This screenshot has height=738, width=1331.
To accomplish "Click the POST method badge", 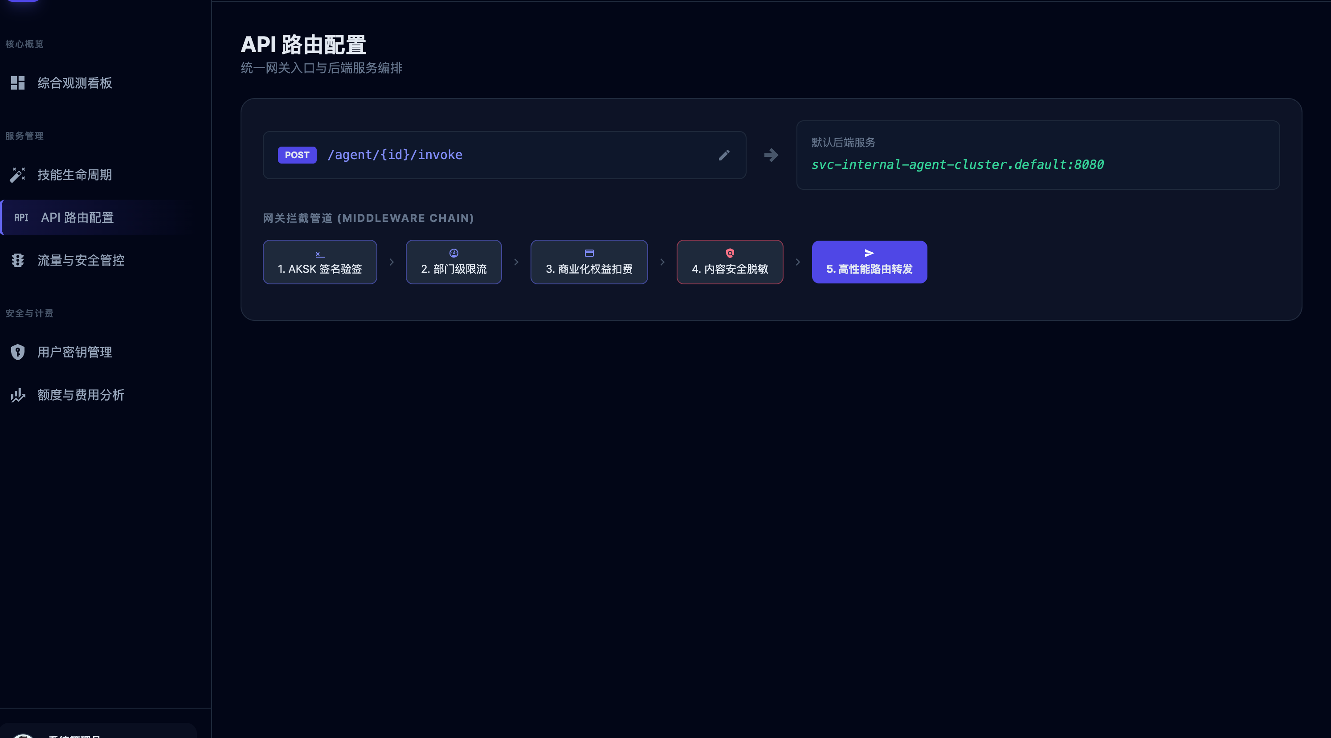I will click(297, 155).
